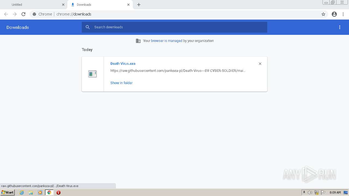This screenshot has width=349, height=196.
Task: Open the Downloads page more actions menu
Action: pyautogui.click(x=340, y=27)
